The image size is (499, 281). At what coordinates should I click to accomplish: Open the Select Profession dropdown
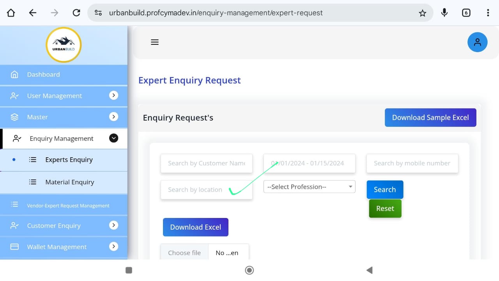(309, 187)
